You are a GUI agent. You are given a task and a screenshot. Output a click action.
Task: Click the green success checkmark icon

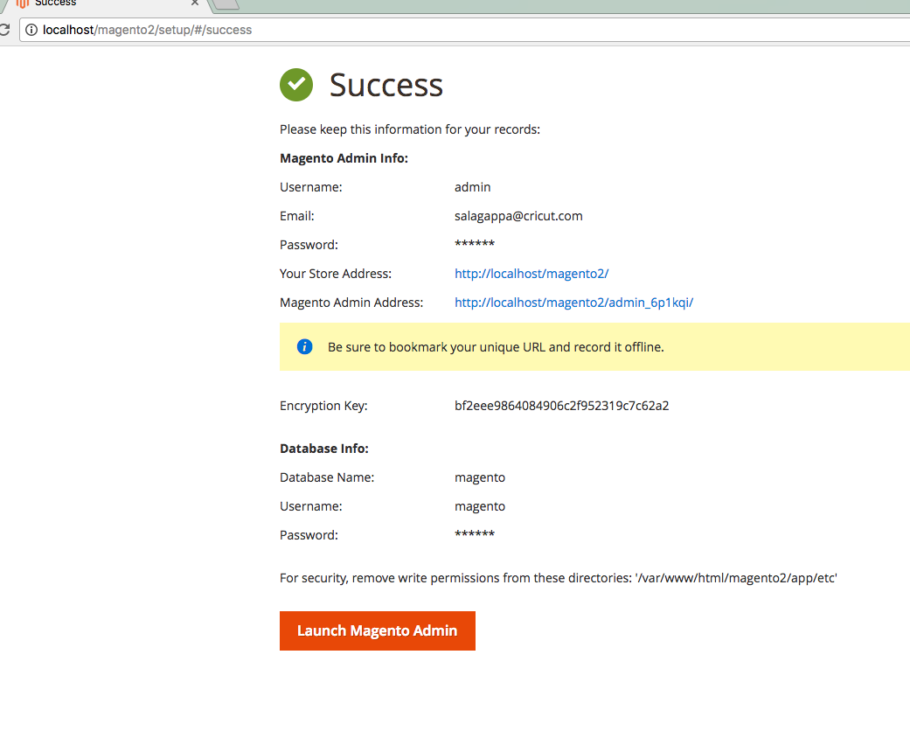point(296,85)
